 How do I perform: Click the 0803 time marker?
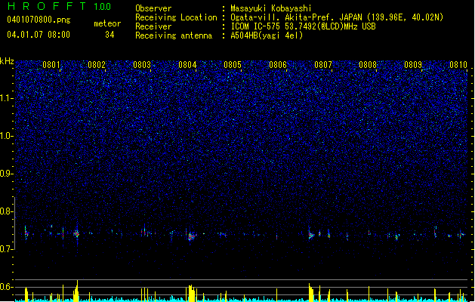click(142, 65)
